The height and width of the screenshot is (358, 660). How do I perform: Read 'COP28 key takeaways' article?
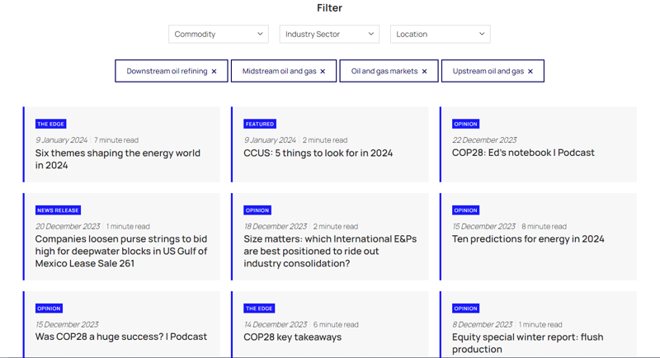pos(292,337)
